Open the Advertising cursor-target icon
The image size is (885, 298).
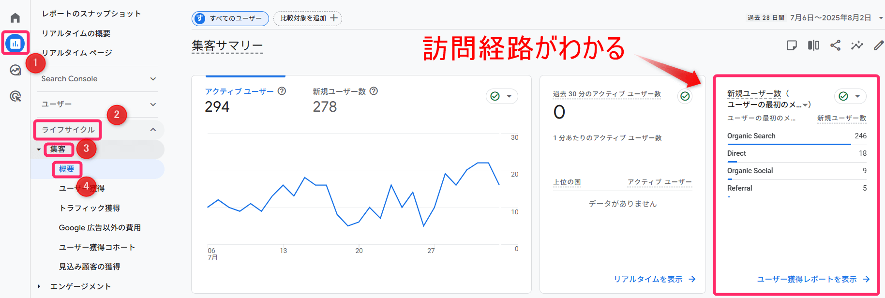[15, 96]
